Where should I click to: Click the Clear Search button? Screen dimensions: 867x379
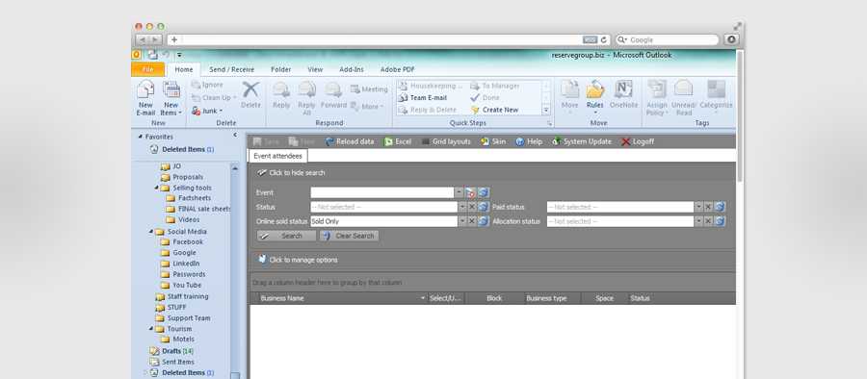coord(349,236)
